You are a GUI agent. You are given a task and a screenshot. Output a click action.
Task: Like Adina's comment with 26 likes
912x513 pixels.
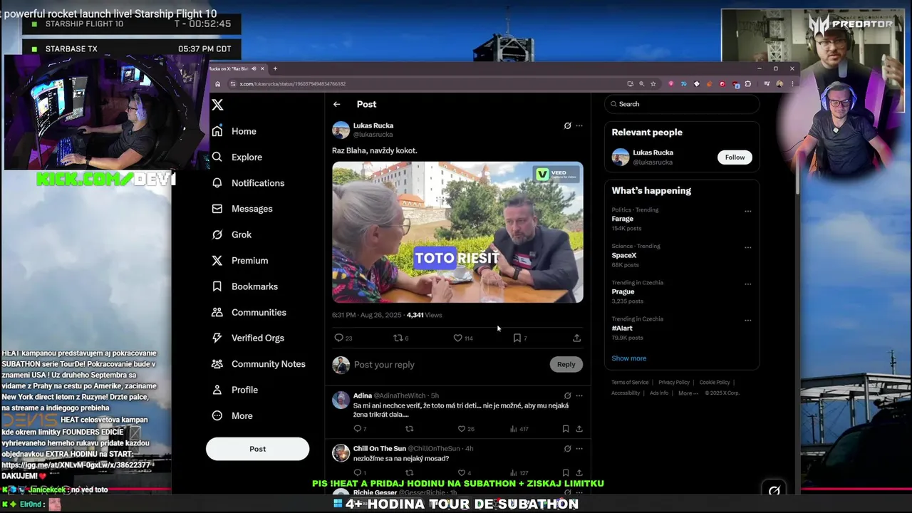pos(461,429)
